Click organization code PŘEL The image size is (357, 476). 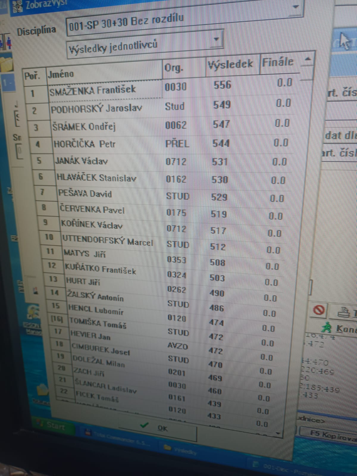[x=177, y=143]
